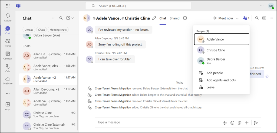Switch to the Shared tab

(x=174, y=18)
